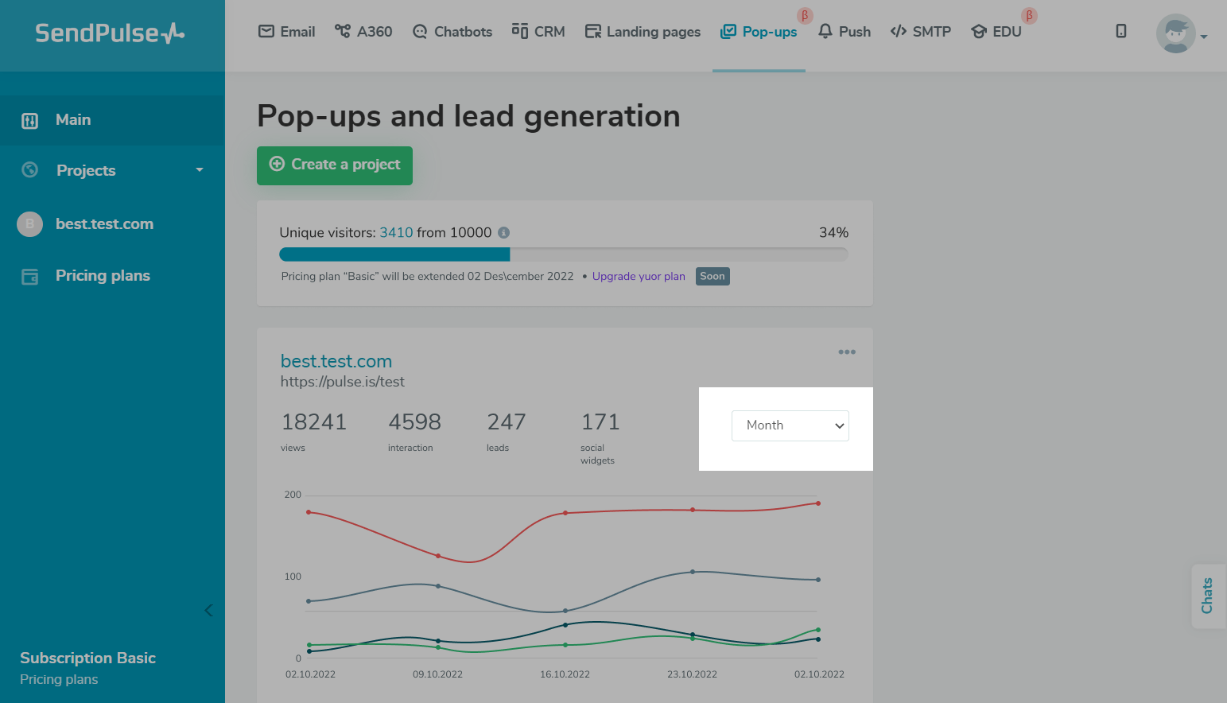Click the info icon beside visitors count
The height and width of the screenshot is (703, 1227).
[503, 232]
